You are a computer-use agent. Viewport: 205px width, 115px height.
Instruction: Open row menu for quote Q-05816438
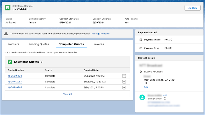tap(124, 76)
